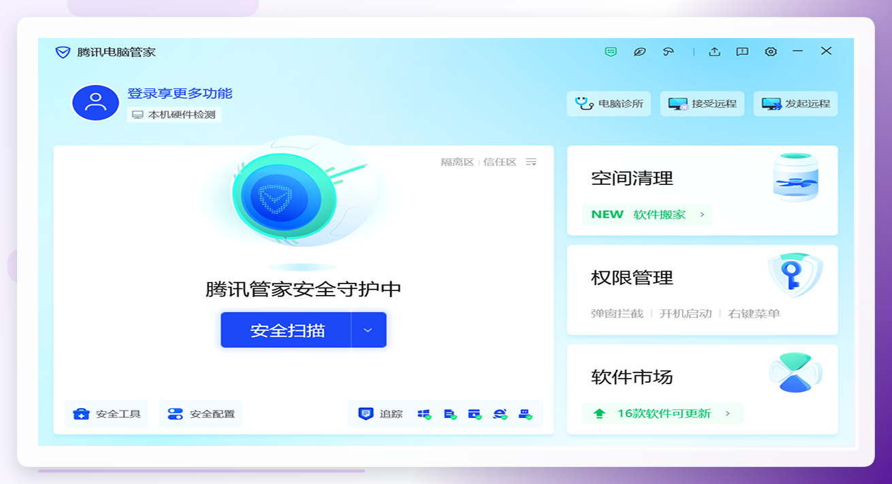Click the 接受远程 button

tap(702, 104)
